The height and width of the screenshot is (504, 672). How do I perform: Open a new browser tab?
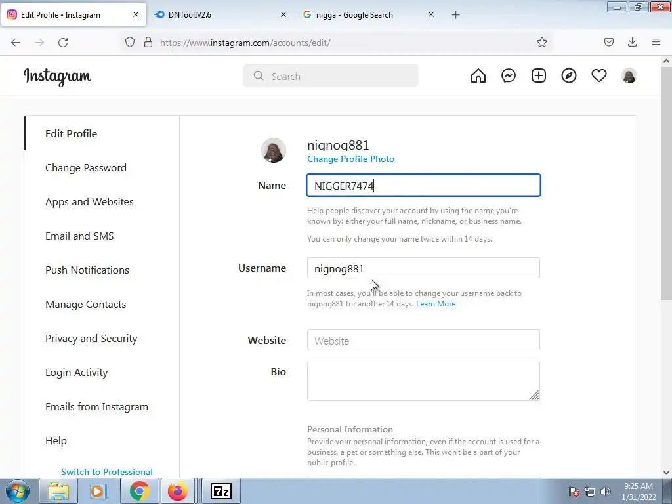coord(455,15)
